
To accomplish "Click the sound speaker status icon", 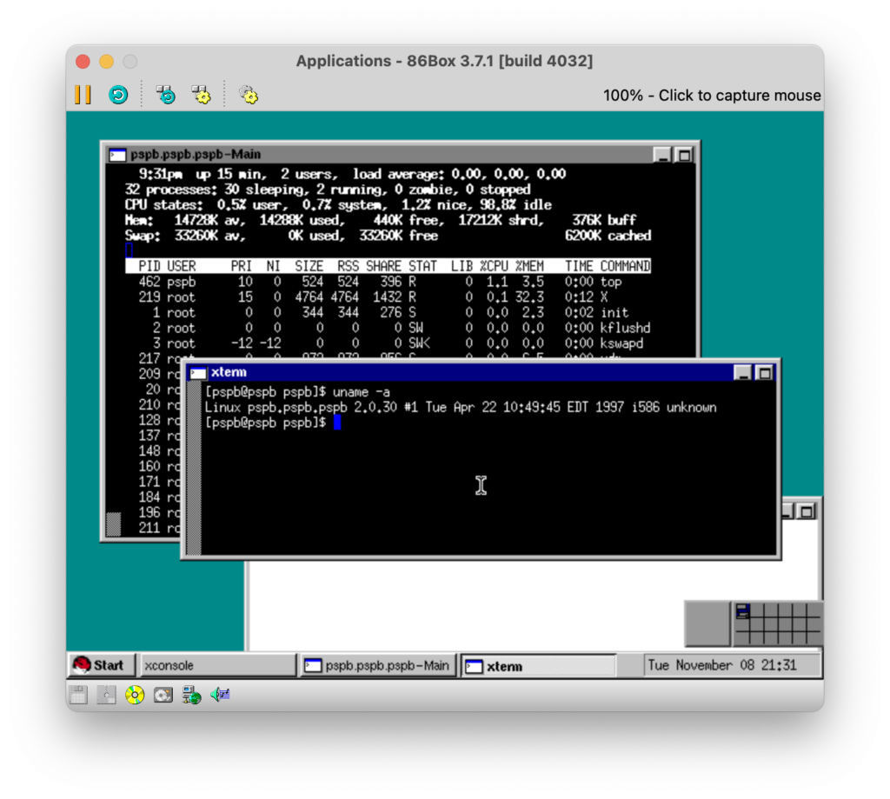I will (x=220, y=695).
